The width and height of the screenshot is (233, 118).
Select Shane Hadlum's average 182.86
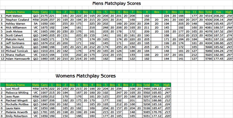point(219,55)
